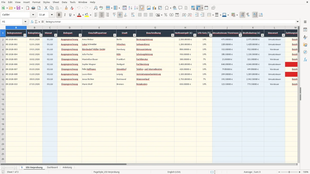The image size is (310, 174).
Task: Open Print Preview icon
Action: [39, 8]
